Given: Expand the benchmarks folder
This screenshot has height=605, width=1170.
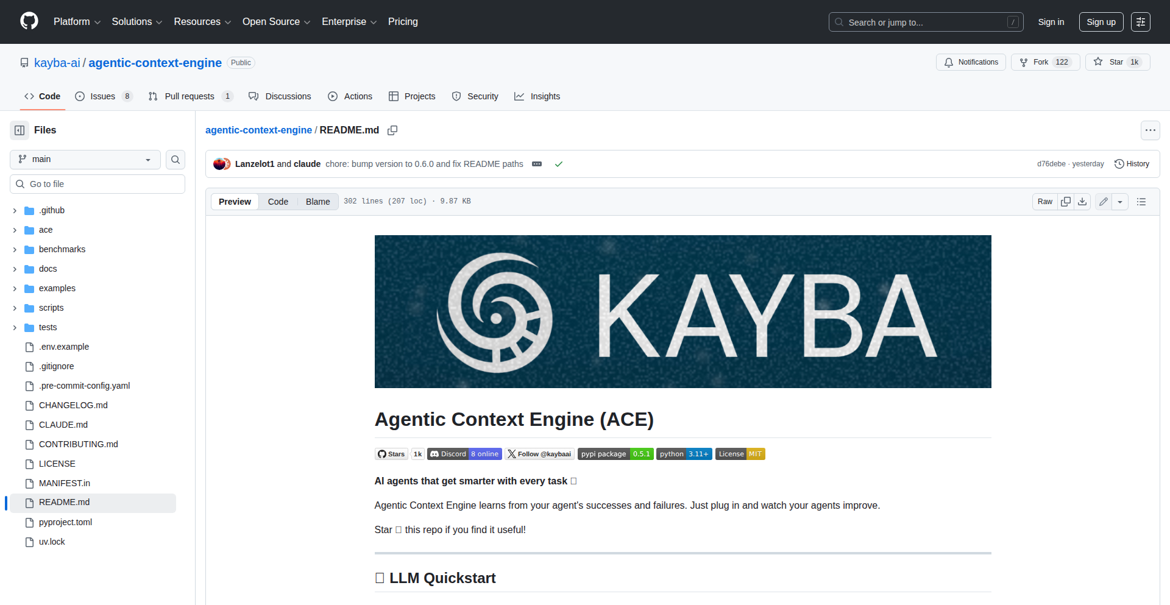Looking at the screenshot, I should (x=15, y=250).
